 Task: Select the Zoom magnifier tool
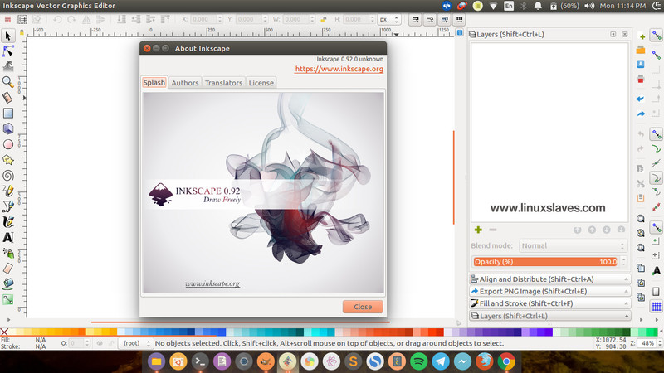click(8, 82)
